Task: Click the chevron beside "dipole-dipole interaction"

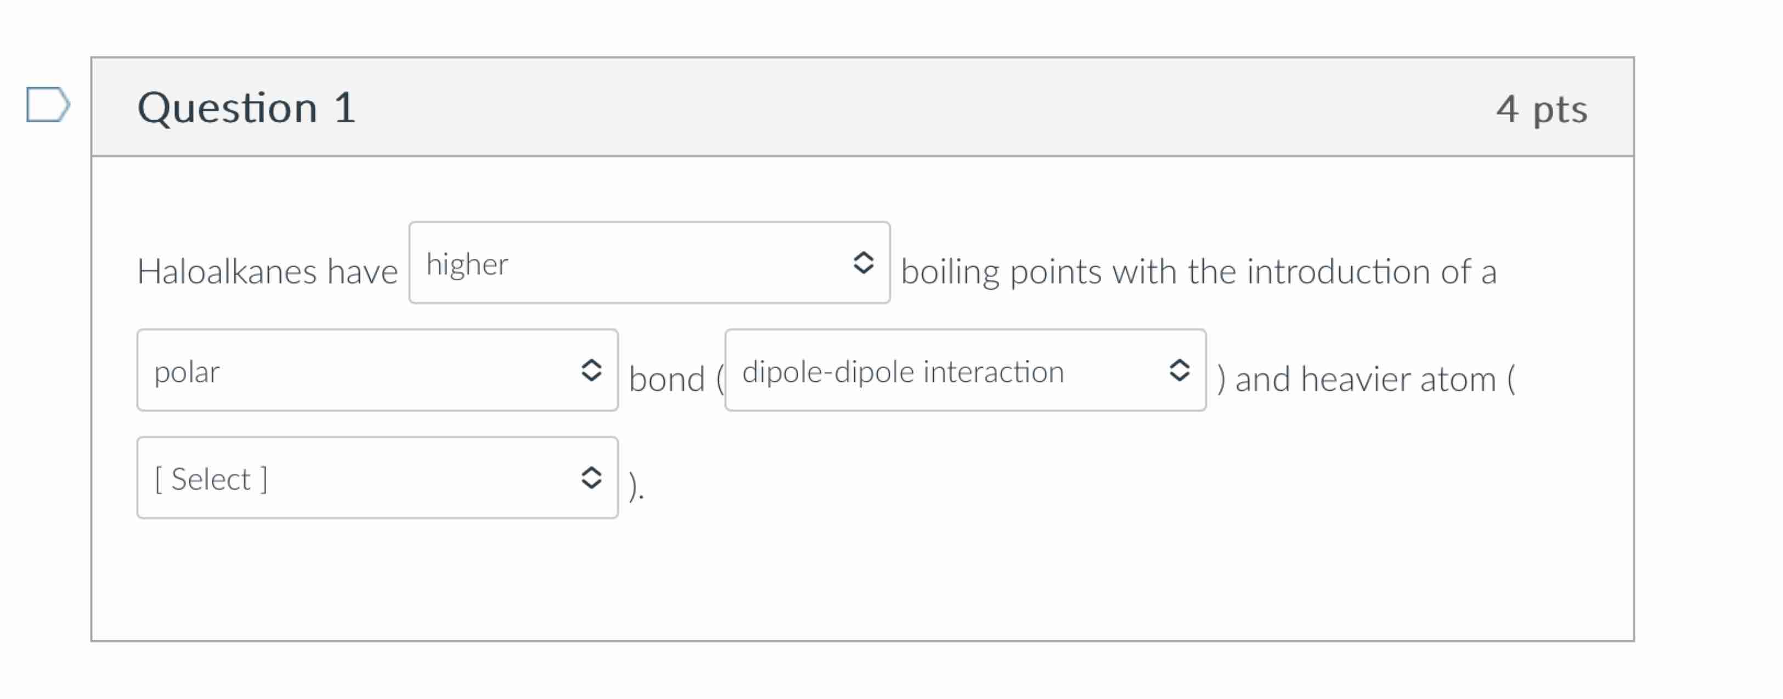Action: coord(1180,371)
